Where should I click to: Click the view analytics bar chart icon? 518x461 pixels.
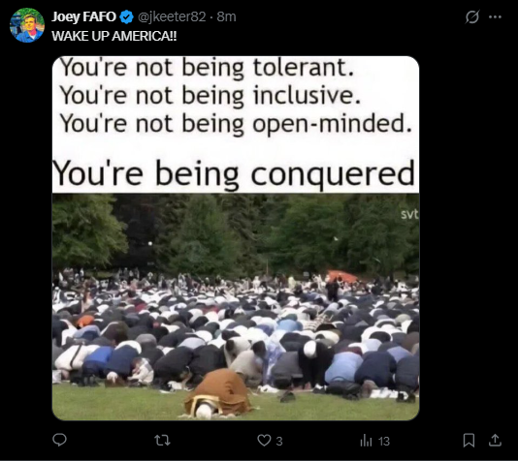(x=366, y=441)
